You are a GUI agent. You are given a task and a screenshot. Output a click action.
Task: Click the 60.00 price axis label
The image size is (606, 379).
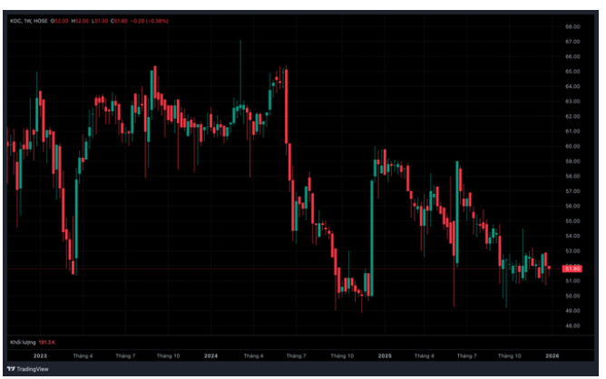[x=572, y=146]
